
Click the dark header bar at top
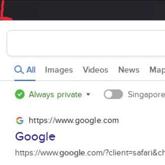click(82, 10)
